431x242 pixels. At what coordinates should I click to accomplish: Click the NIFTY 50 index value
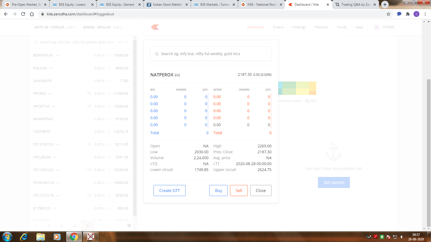[57, 27]
